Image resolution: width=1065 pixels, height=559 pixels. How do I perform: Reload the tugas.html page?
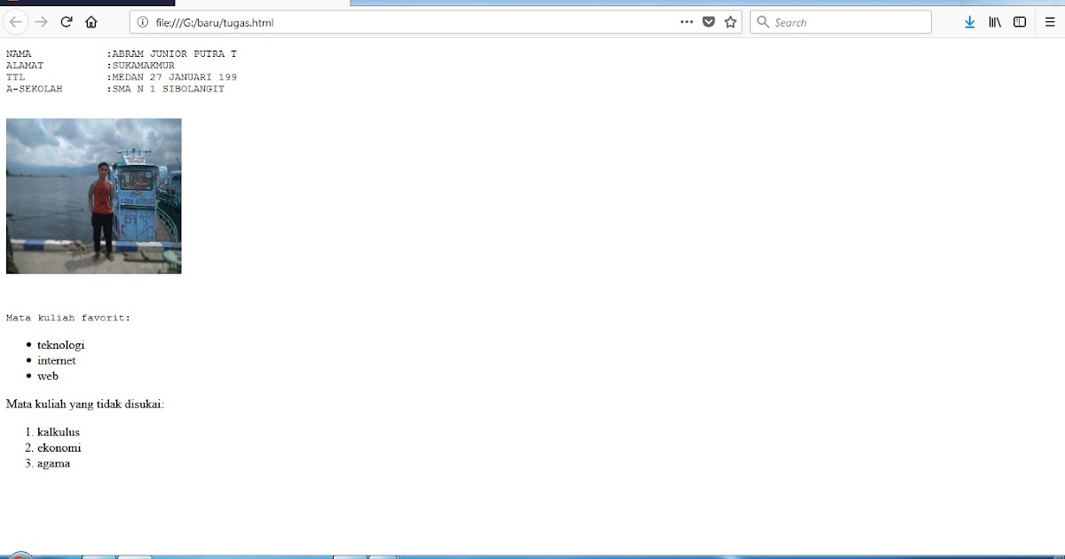point(67,21)
